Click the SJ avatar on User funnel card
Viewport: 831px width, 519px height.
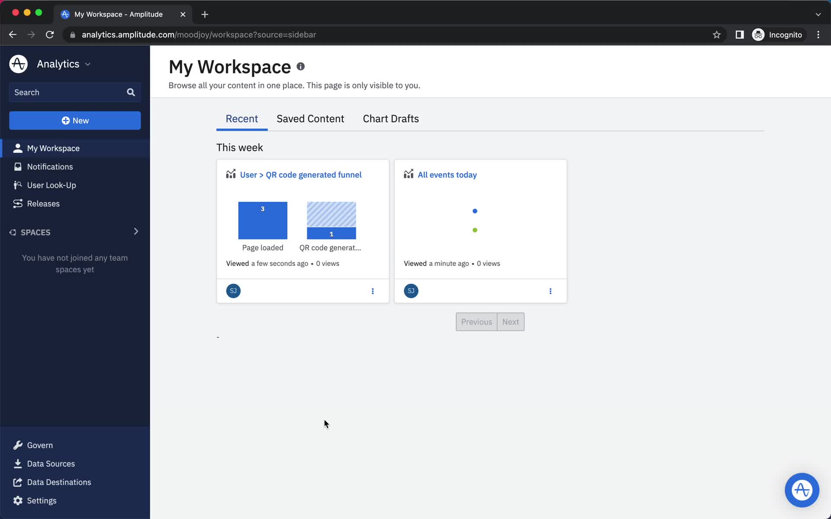233,291
